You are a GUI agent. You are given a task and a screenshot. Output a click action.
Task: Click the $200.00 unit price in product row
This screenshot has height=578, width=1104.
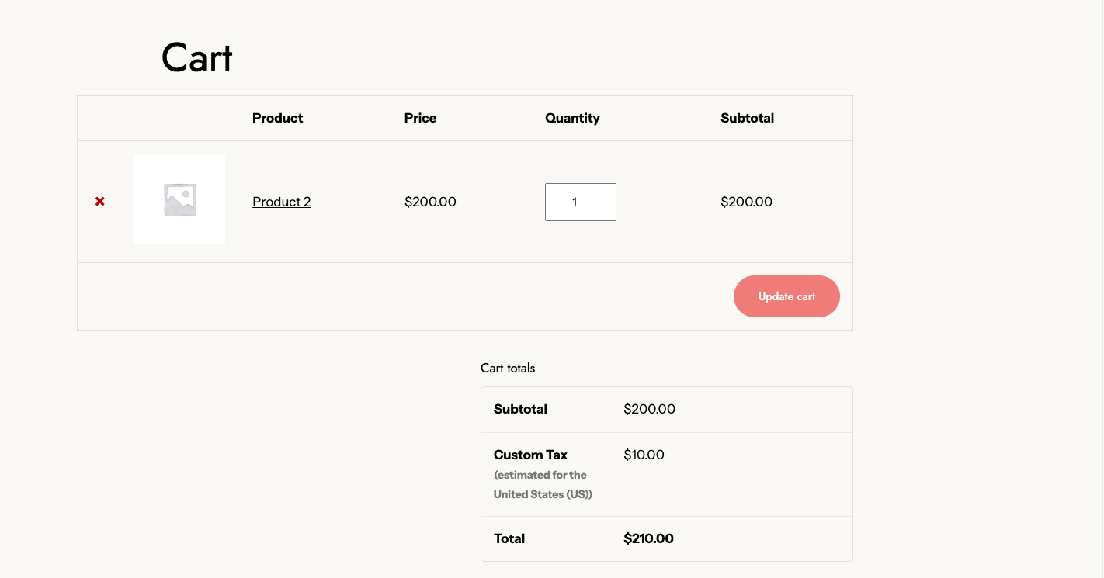point(430,202)
